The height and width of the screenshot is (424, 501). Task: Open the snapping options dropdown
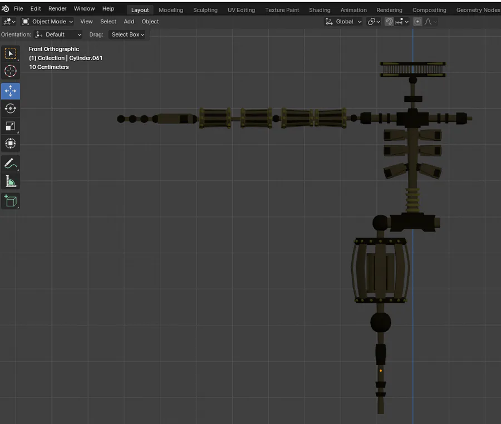pyautogui.click(x=402, y=22)
